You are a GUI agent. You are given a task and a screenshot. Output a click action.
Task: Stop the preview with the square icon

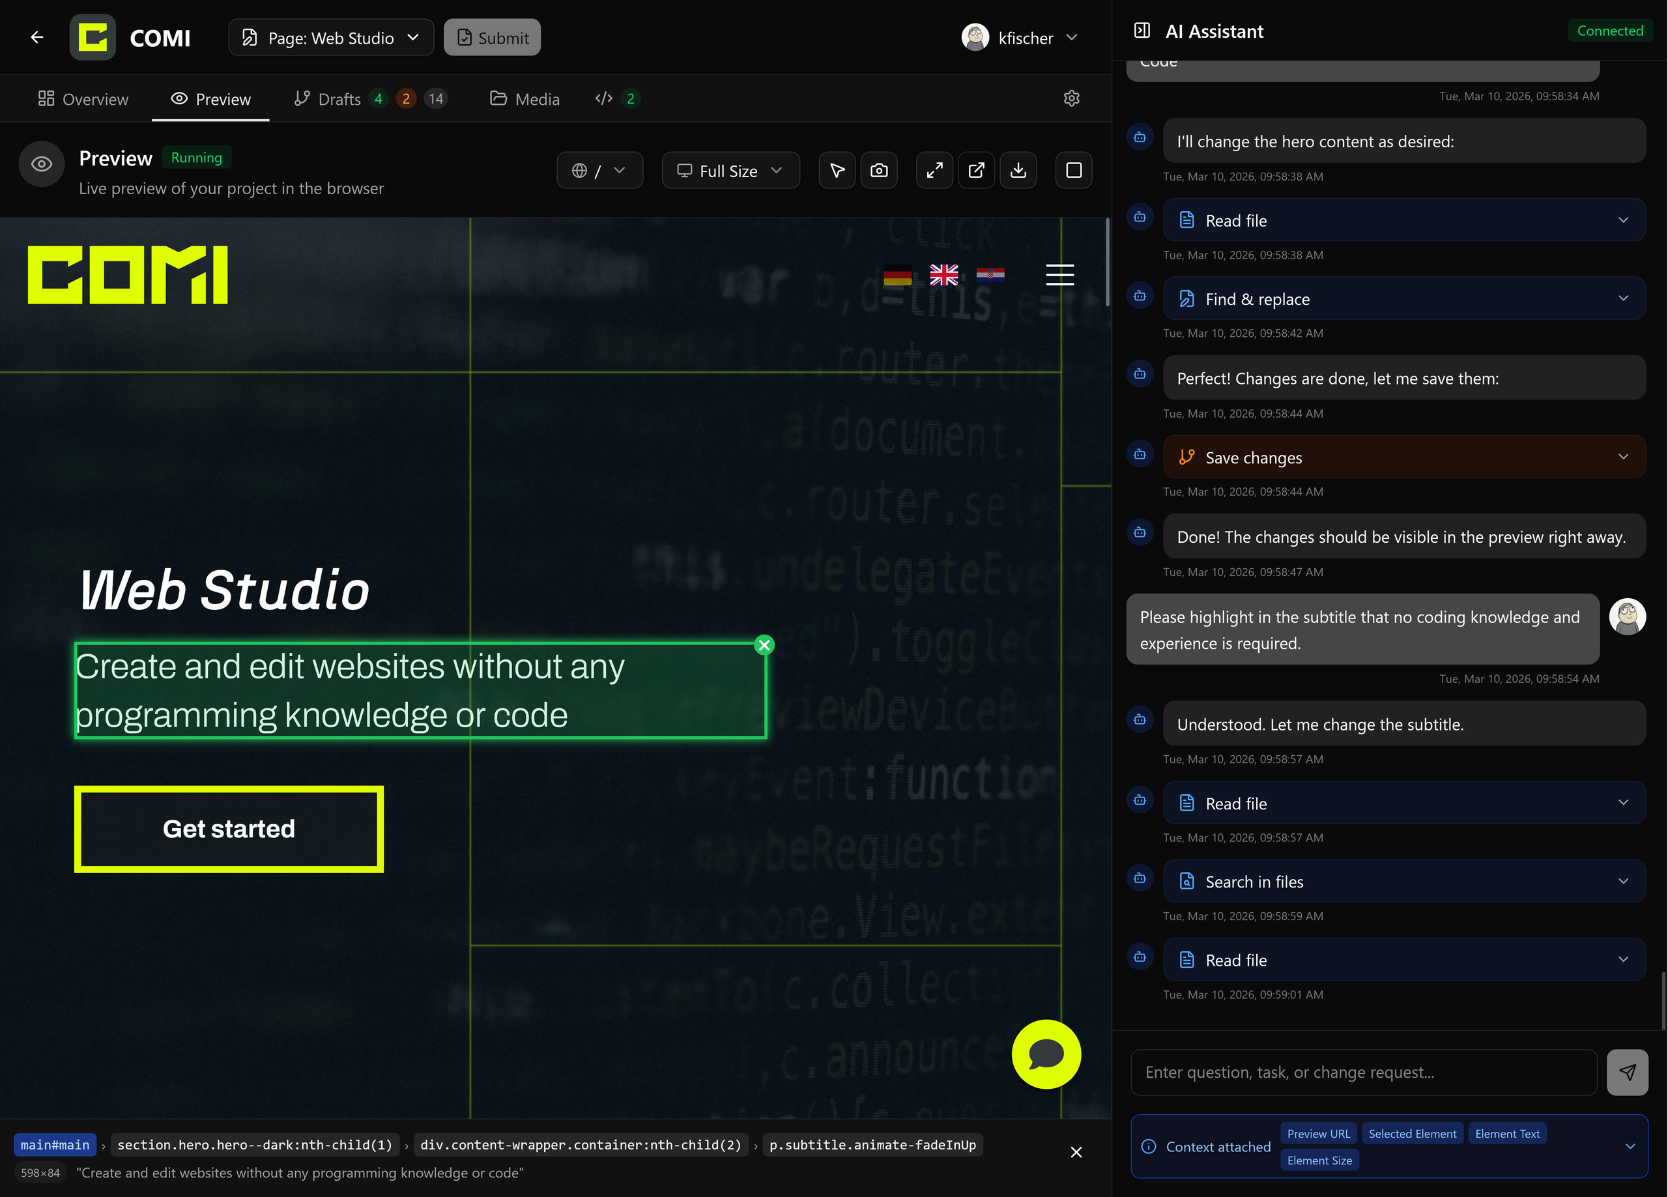[1074, 171]
